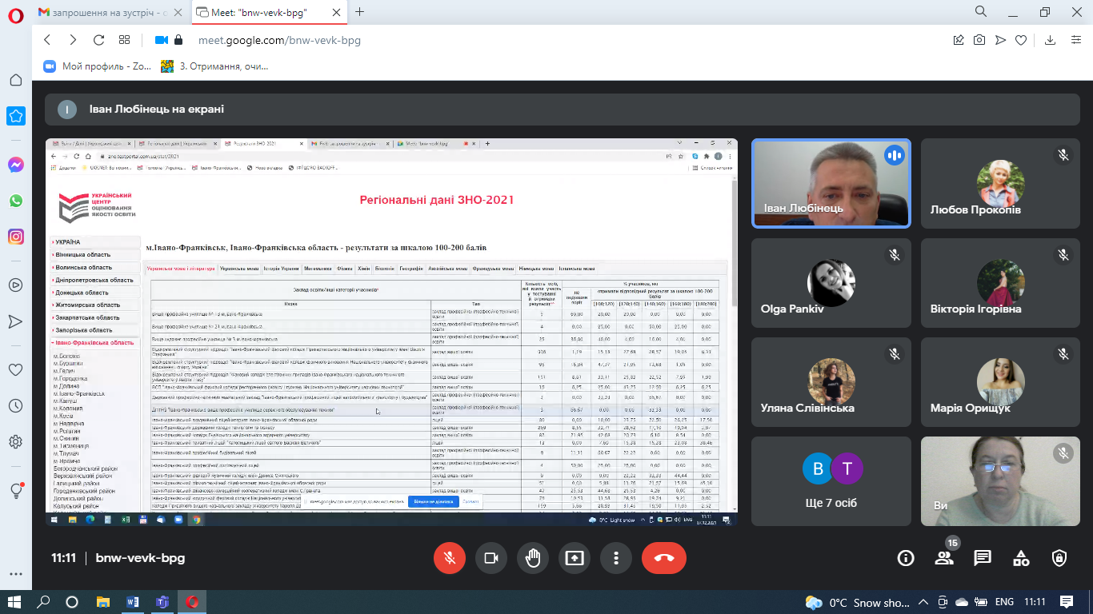Reload the page in the browser toolbar

tap(98, 40)
